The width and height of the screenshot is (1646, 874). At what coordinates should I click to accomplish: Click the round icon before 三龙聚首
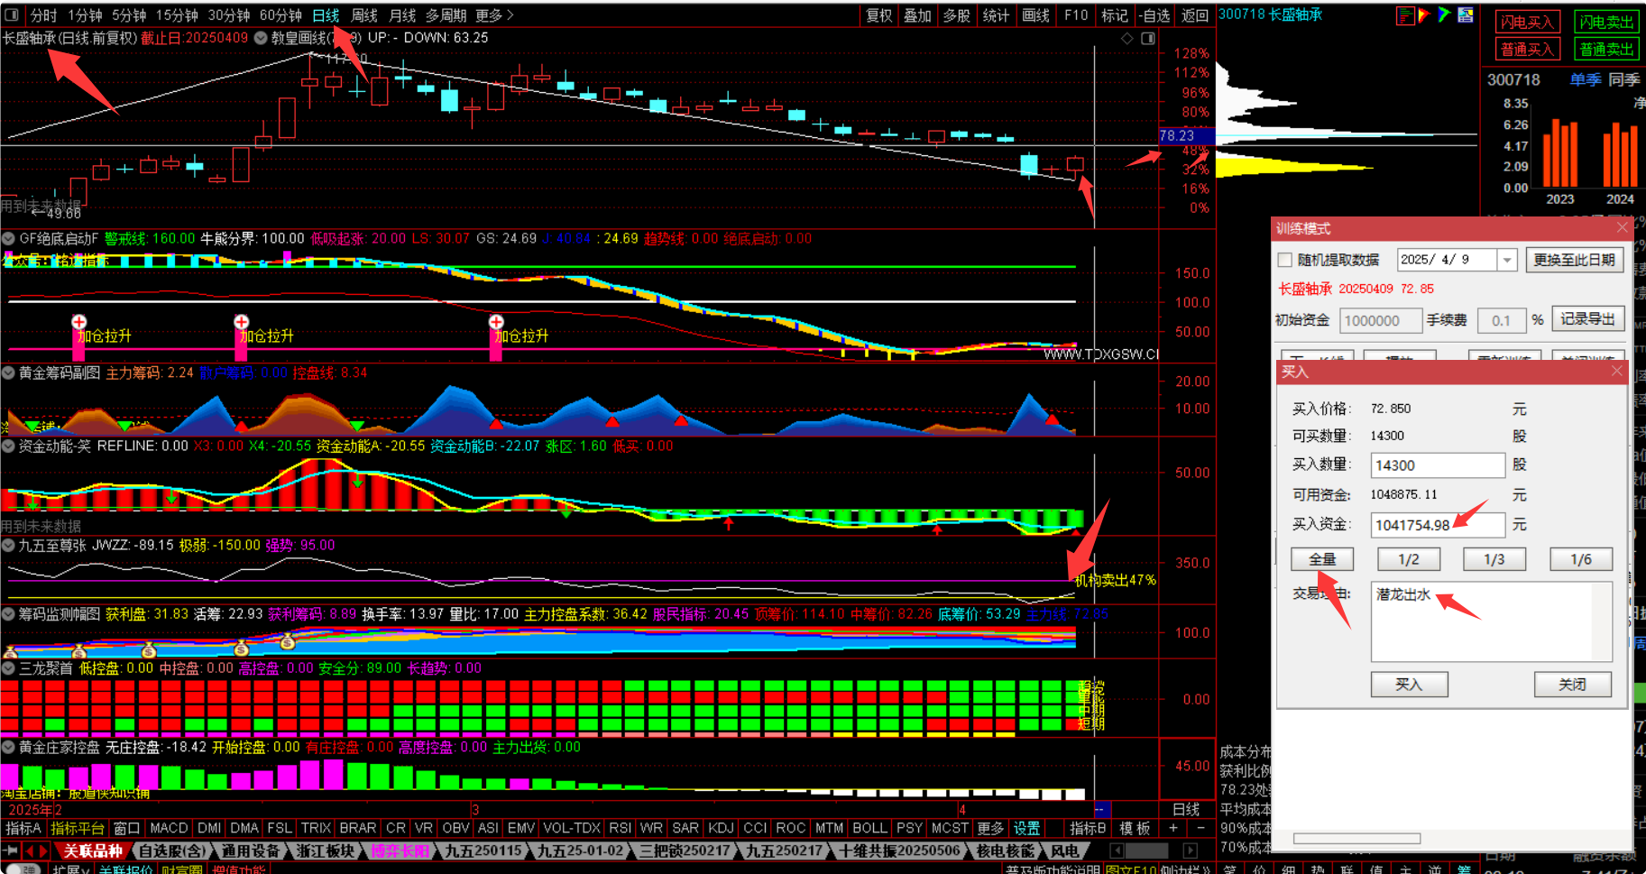(9, 668)
